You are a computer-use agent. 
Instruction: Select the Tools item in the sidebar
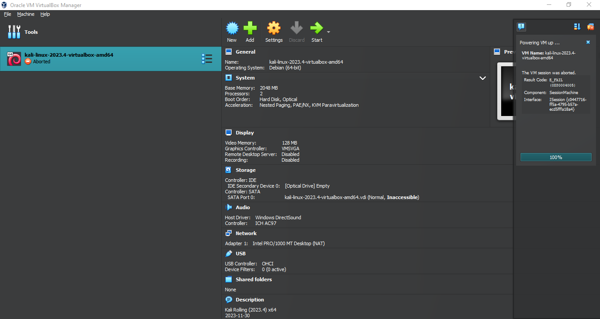111,32
